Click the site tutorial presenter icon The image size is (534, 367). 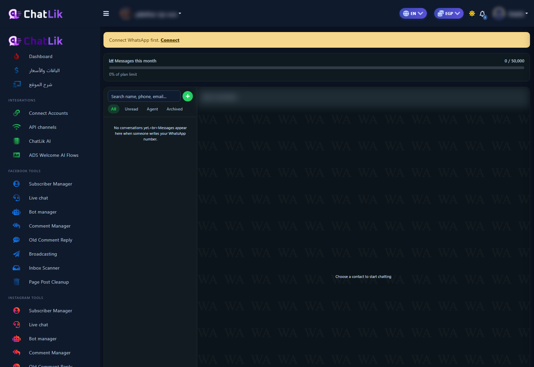click(x=16, y=84)
